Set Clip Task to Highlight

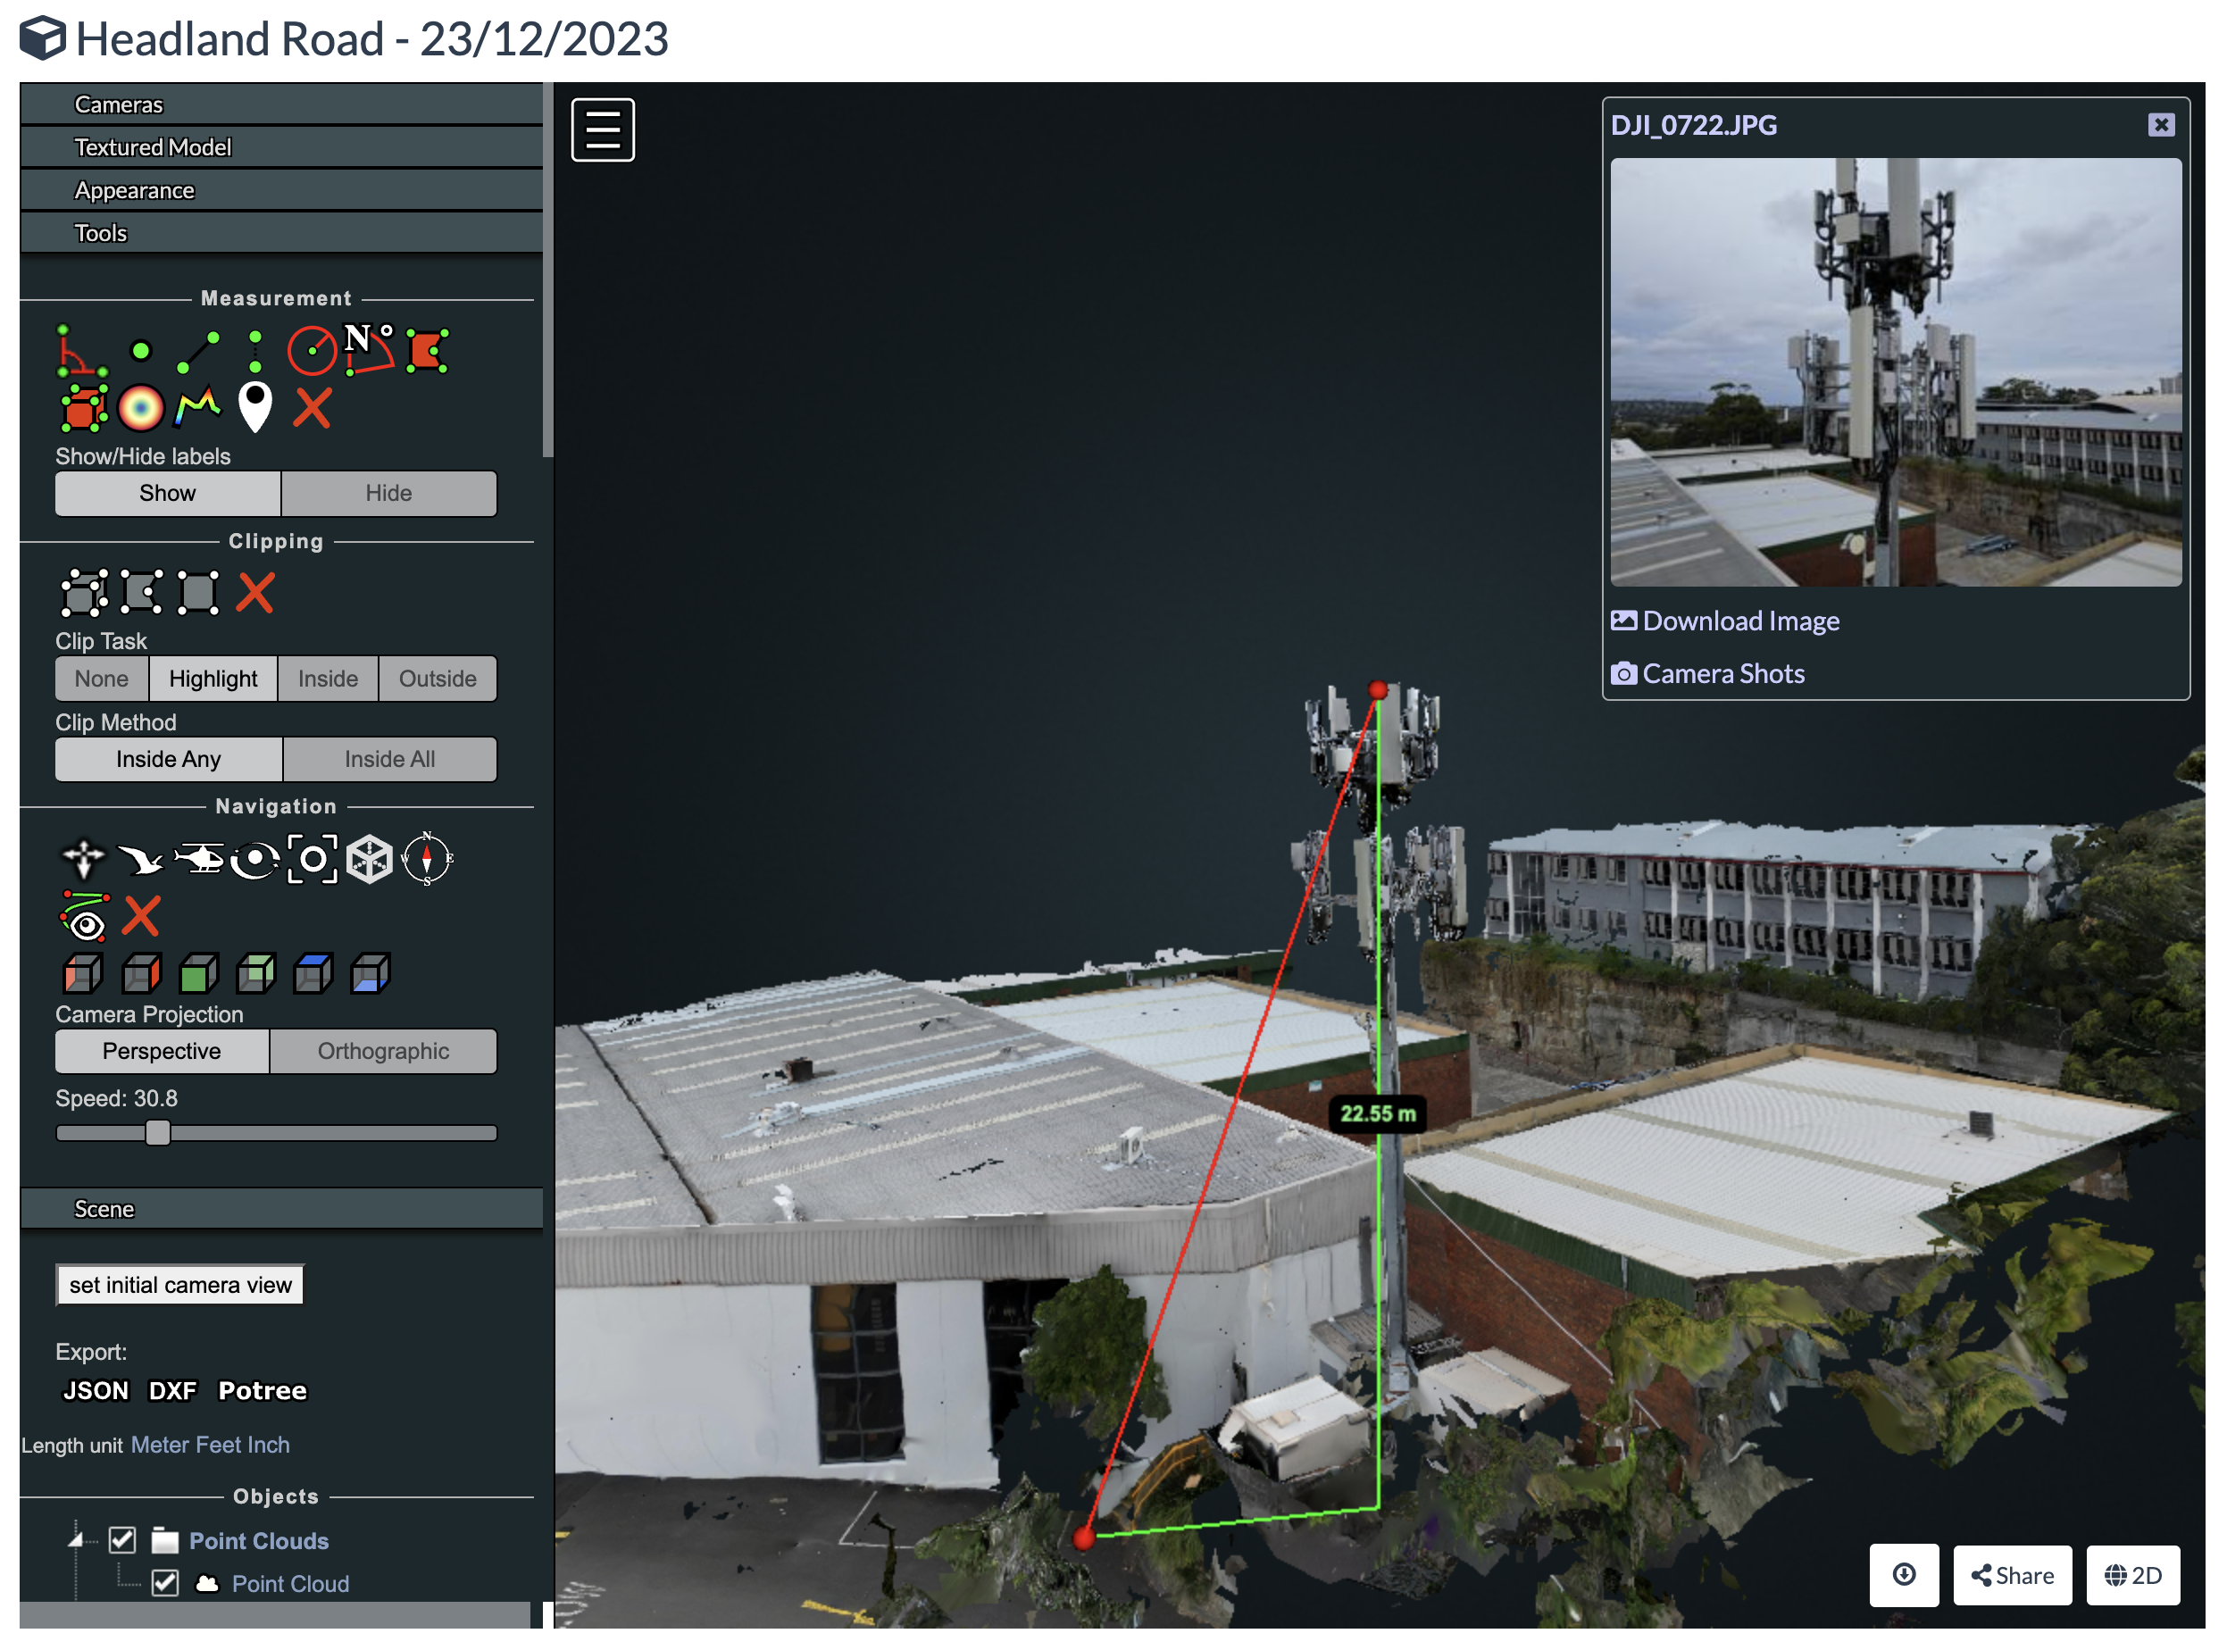tap(213, 679)
